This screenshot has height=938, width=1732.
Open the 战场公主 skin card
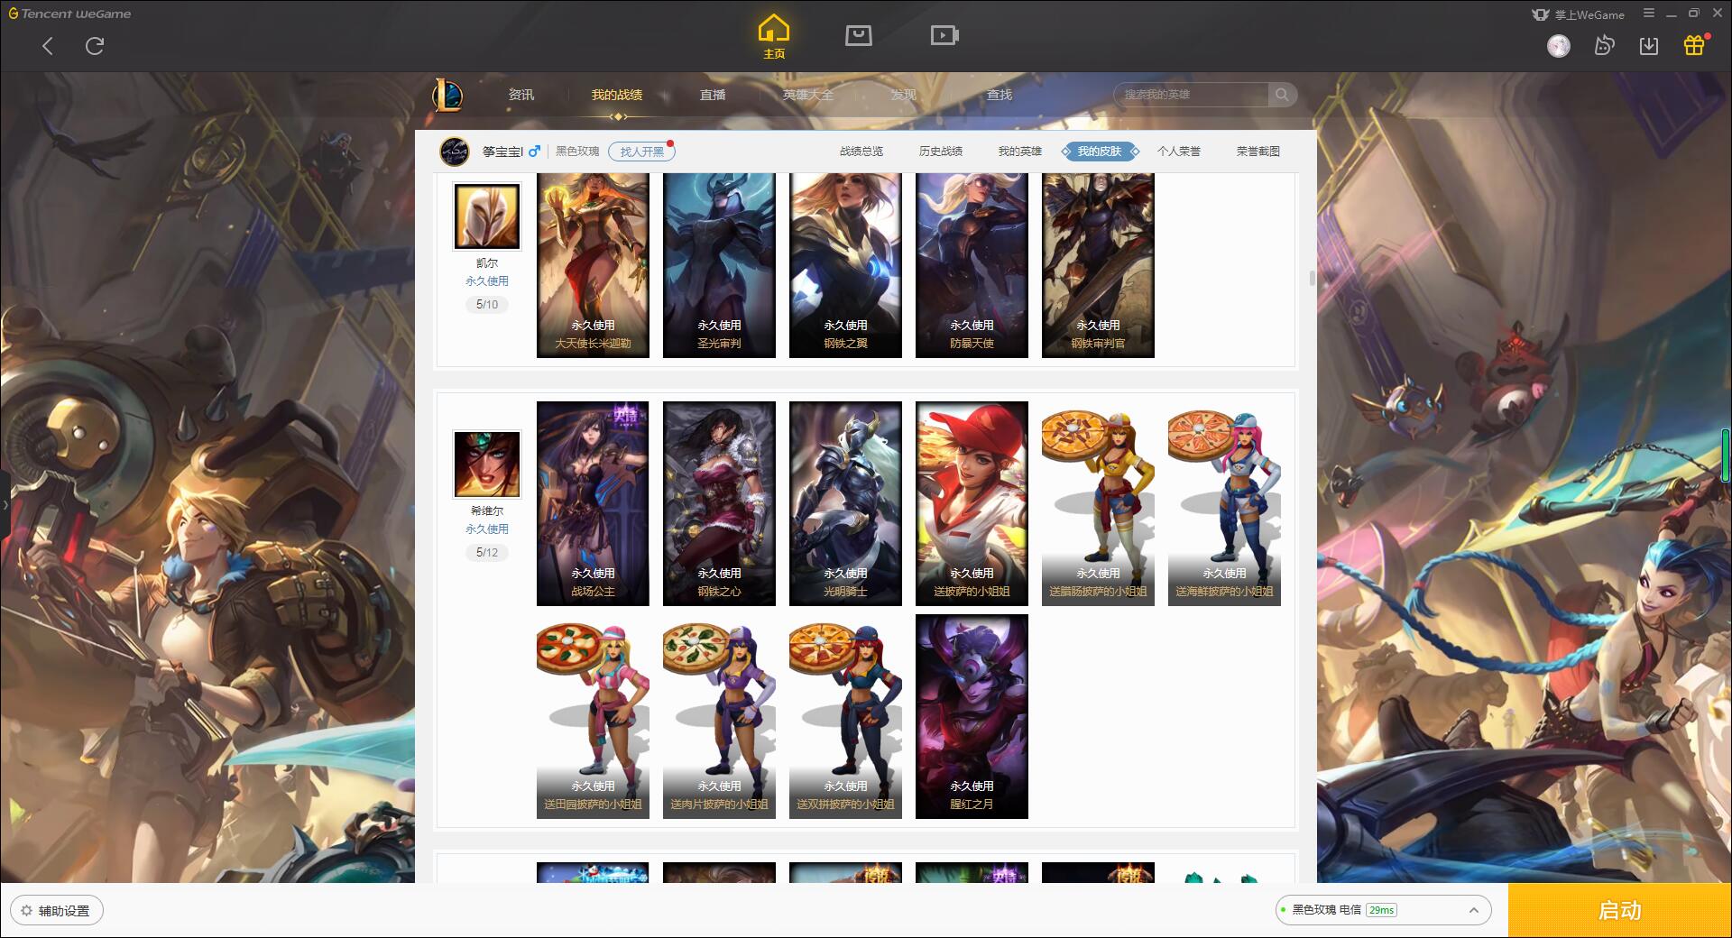(593, 503)
